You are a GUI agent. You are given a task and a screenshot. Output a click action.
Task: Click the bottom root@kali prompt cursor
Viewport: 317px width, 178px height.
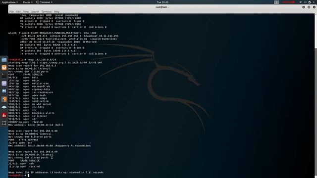pyautogui.click(x=29, y=176)
